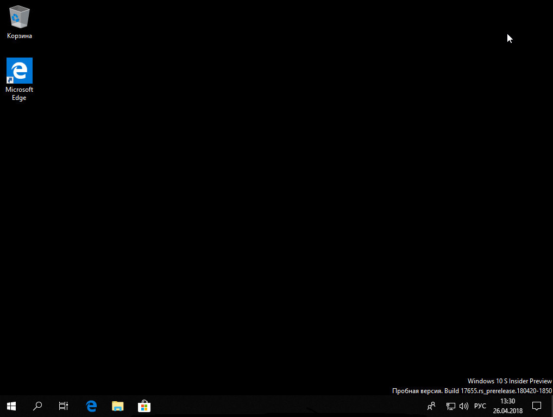Select the Корзина recycle bin icon
Viewport: 553px width, 417px height.
(x=20, y=22)
